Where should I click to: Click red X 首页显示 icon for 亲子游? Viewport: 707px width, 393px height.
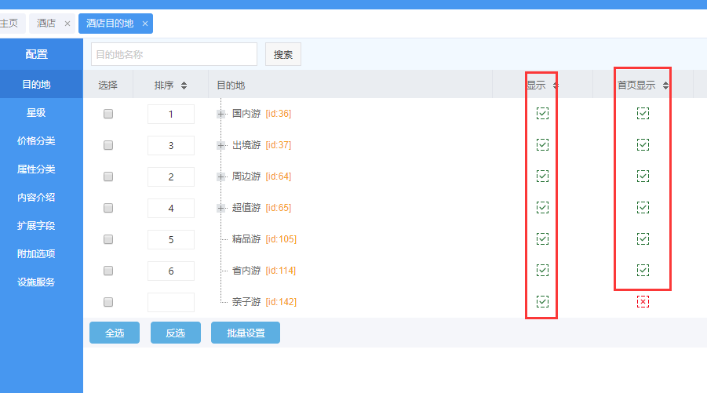(x=643, y=302)
